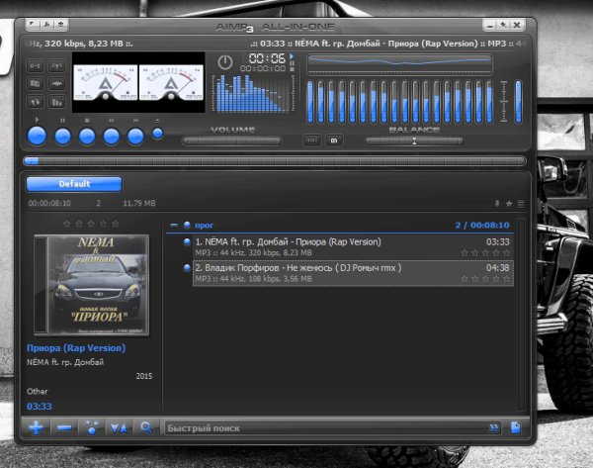Click the track seek progress bar
Image resolution: width=593 pixels, height=468 pixels.
point(275,161)
